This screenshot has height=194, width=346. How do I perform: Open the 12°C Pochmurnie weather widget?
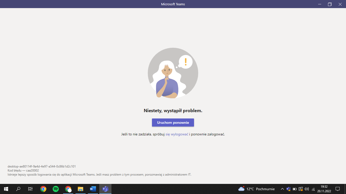point(257,189)
